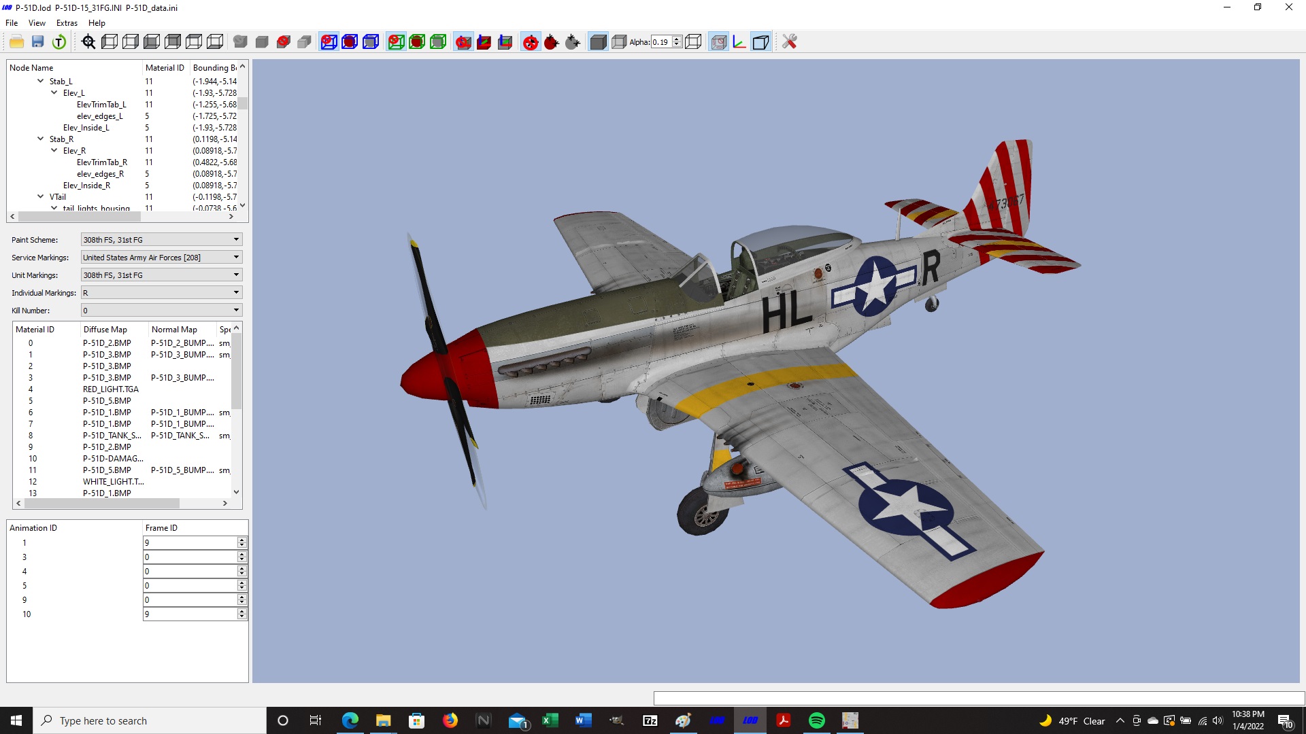Click the Diffuse Map column header
Screen dimensions: 1306x734
[114, 329]
